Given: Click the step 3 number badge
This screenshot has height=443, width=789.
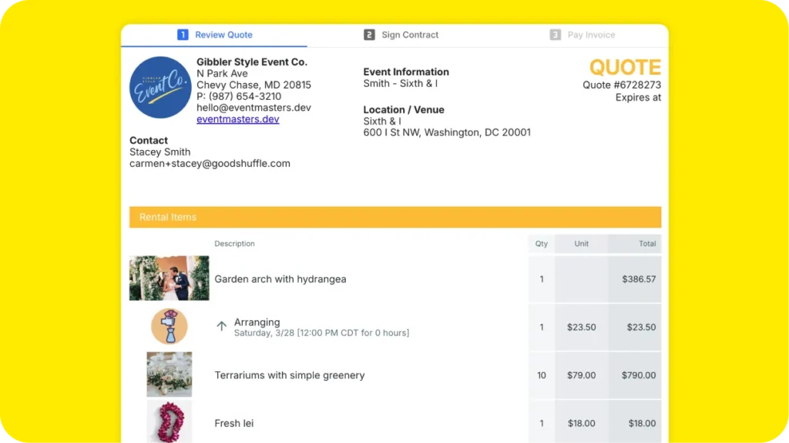Looking at the screenshot, I should pos(555,35).
